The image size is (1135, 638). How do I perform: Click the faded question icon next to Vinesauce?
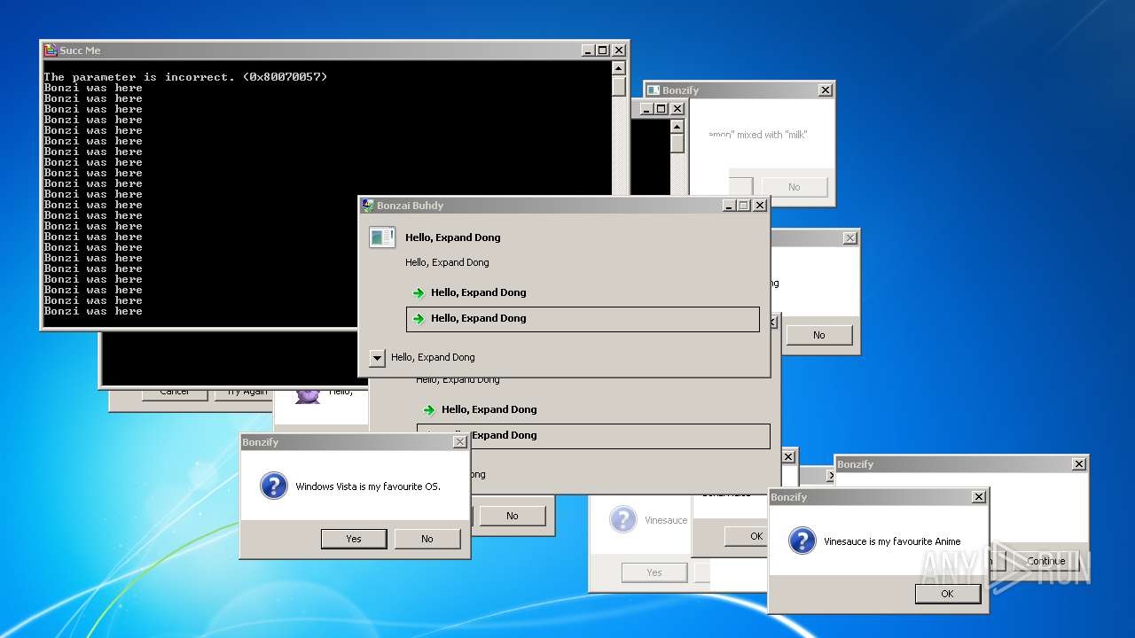[623, 519]
